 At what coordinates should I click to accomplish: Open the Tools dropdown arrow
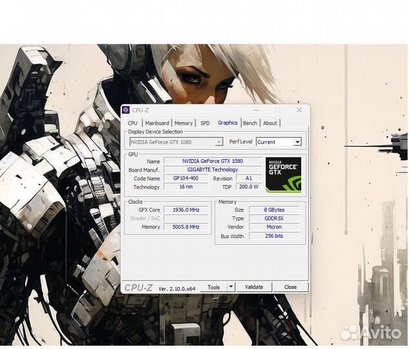click(x=231, y=287)
